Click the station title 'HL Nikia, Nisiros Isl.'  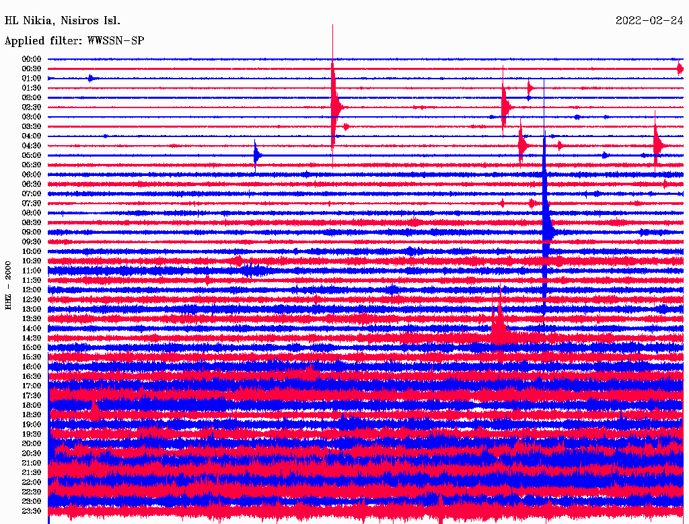[x=62, y=21]
